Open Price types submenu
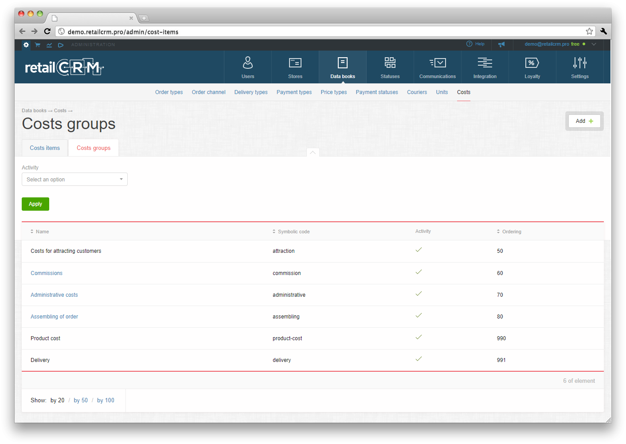 click(334, 92)
